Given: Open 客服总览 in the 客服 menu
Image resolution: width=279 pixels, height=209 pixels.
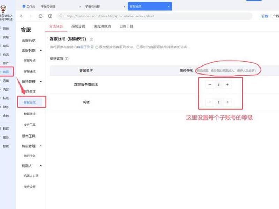Looking at the screenshot, I should [x=29, y=41].
